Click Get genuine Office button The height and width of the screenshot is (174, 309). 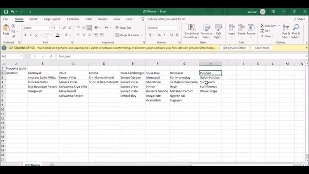point(234,48)
